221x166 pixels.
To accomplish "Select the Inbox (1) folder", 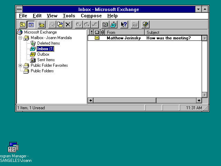I will pyautogui.click(x=45, y=49).
